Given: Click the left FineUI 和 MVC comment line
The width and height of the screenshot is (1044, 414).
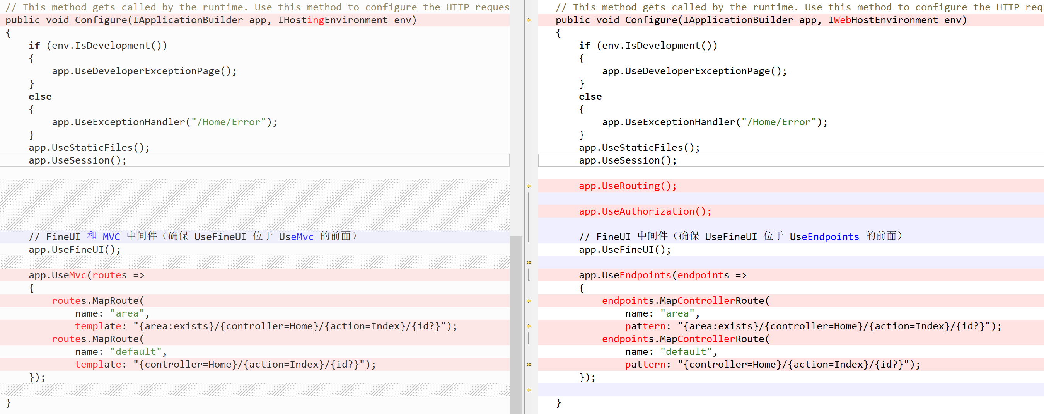Looking at the screenshot, I should [x=193, y=237].
